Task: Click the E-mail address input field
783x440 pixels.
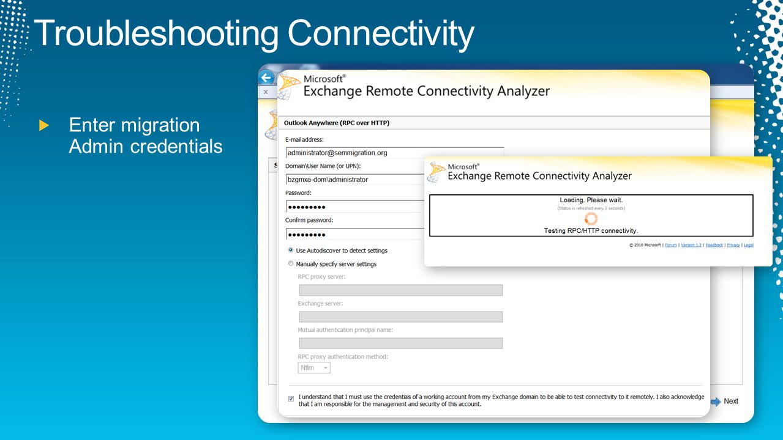Action: pyautogui.click(x=395, y=153)
